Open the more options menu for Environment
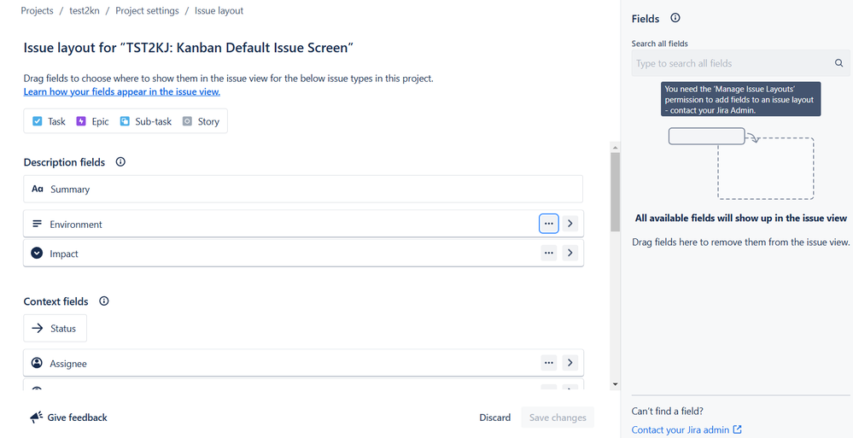The width and height of the screenshot is (853, 438). 548,224
